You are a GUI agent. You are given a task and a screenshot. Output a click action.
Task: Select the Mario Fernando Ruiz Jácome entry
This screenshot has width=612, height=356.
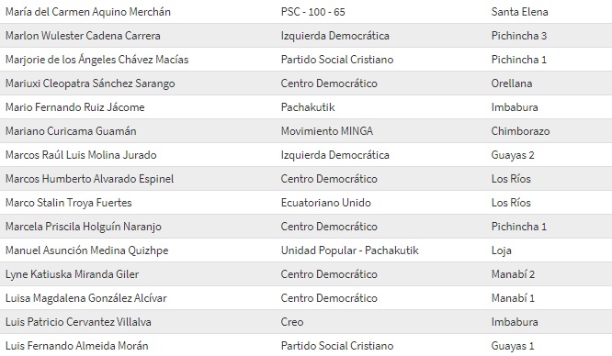point(75,107)
